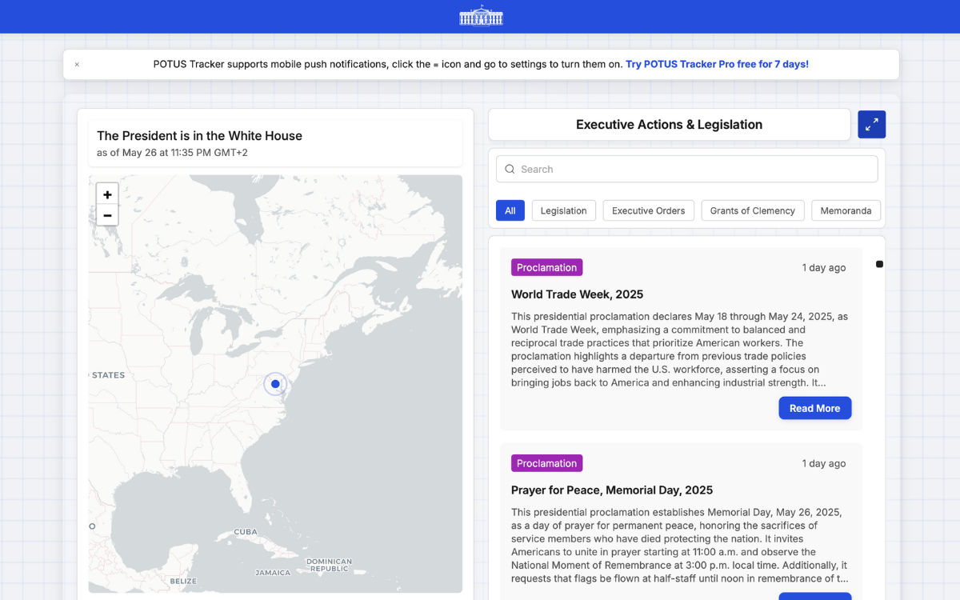Expand the Executive Actions panel to fullscreen
Image resolution: width=960 pixels, height=600 pixels.
[872, 124]
